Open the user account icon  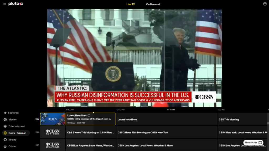coord(265,4)
